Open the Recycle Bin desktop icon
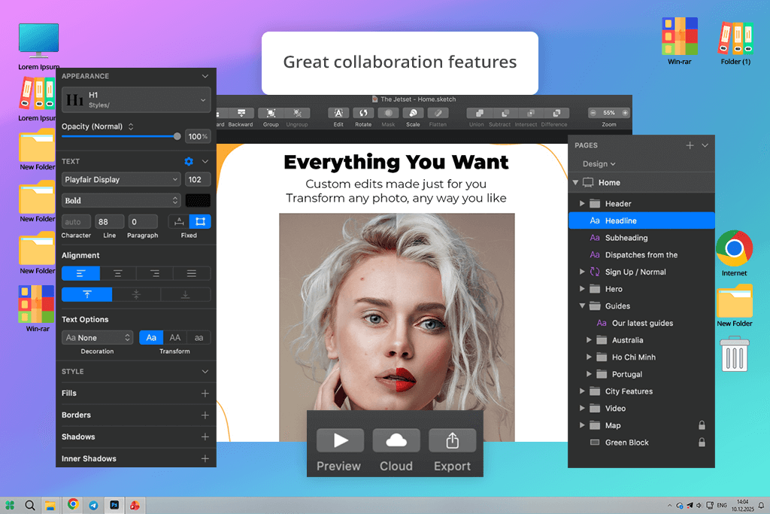This screenshot has width=770, height=514. click(x=735, y=354)
